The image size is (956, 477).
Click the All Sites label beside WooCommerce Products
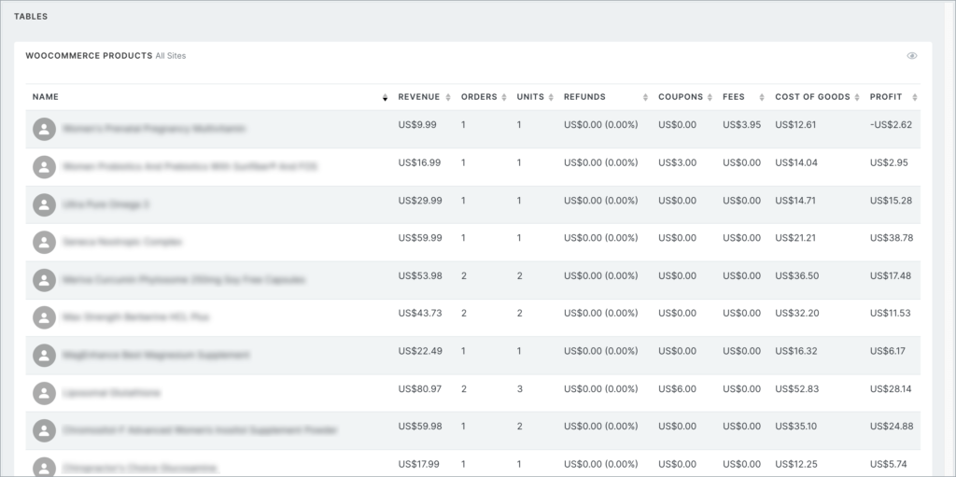click(171, 56)
